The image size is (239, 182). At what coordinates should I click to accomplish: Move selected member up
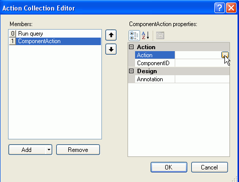[111, 35]
